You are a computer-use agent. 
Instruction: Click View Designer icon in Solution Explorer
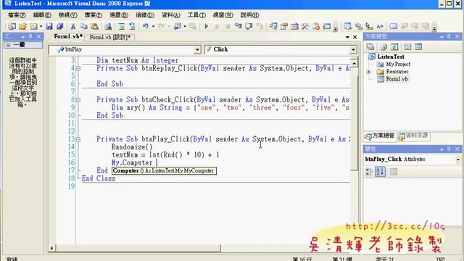pos(418,46)
